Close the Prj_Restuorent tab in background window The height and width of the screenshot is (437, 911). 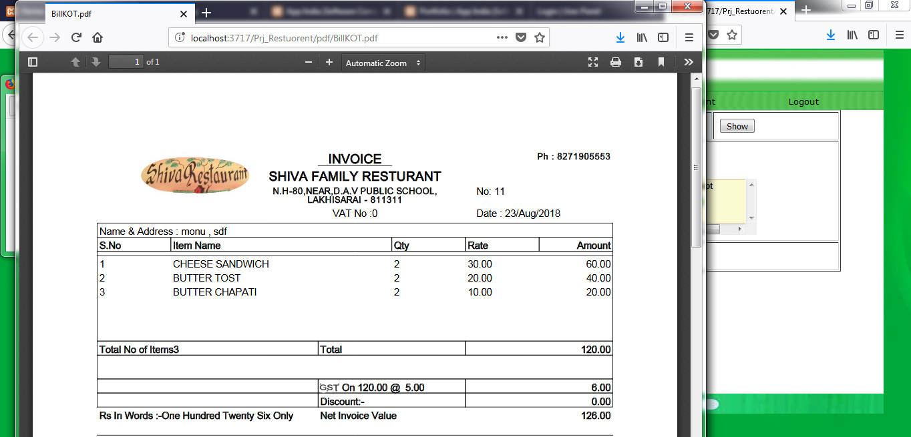[x=783, y=11]
